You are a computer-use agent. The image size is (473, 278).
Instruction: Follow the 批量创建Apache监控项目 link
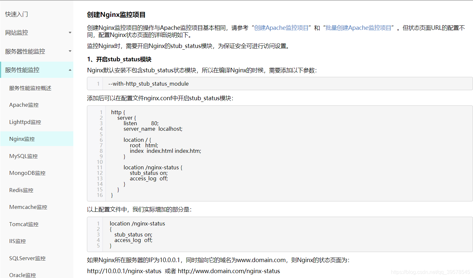[x=358, y=28]
